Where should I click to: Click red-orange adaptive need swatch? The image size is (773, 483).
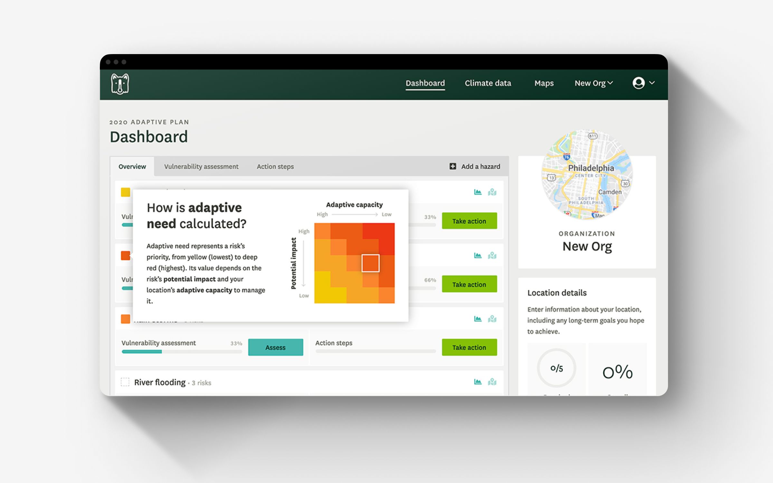(x=125, y=256)
